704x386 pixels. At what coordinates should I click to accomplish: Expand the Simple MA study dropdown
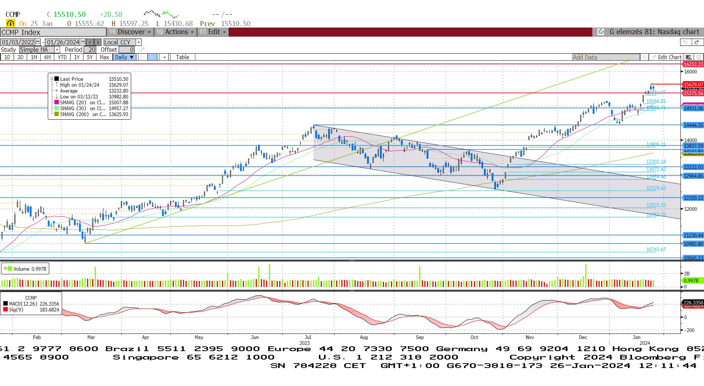pyautogui.click(x=57, y=50)
